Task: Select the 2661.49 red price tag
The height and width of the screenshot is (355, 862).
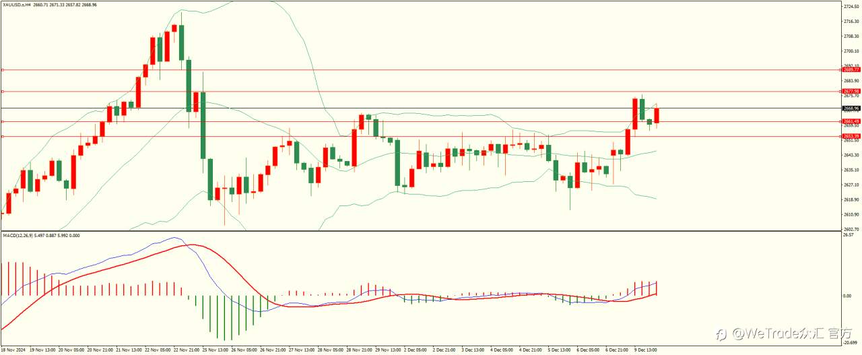Action: pos(851,121)
